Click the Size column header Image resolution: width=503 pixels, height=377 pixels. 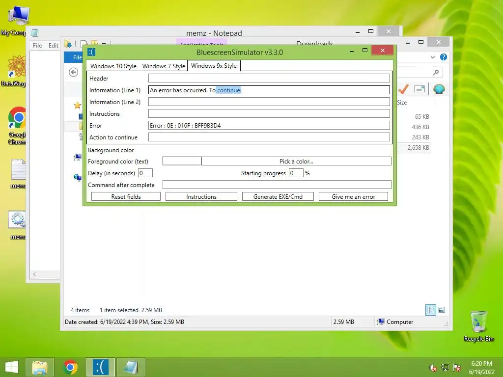[402, 103]
